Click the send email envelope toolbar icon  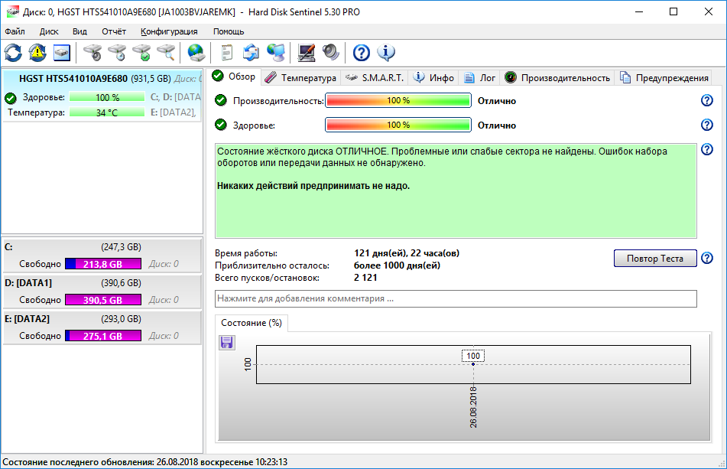click(251, 53)
